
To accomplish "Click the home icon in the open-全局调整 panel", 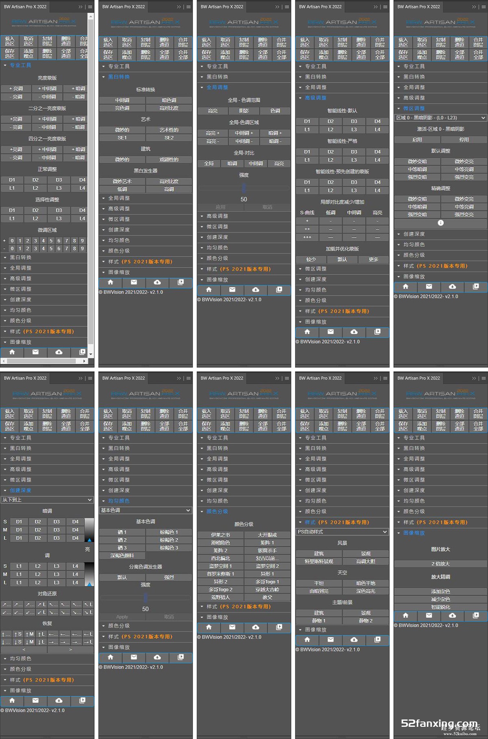I will 209,289.
